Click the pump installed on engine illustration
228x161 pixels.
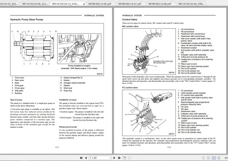[79, 48]
